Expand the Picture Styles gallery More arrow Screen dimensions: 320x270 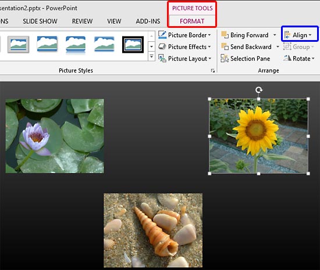tap(151, 56)
